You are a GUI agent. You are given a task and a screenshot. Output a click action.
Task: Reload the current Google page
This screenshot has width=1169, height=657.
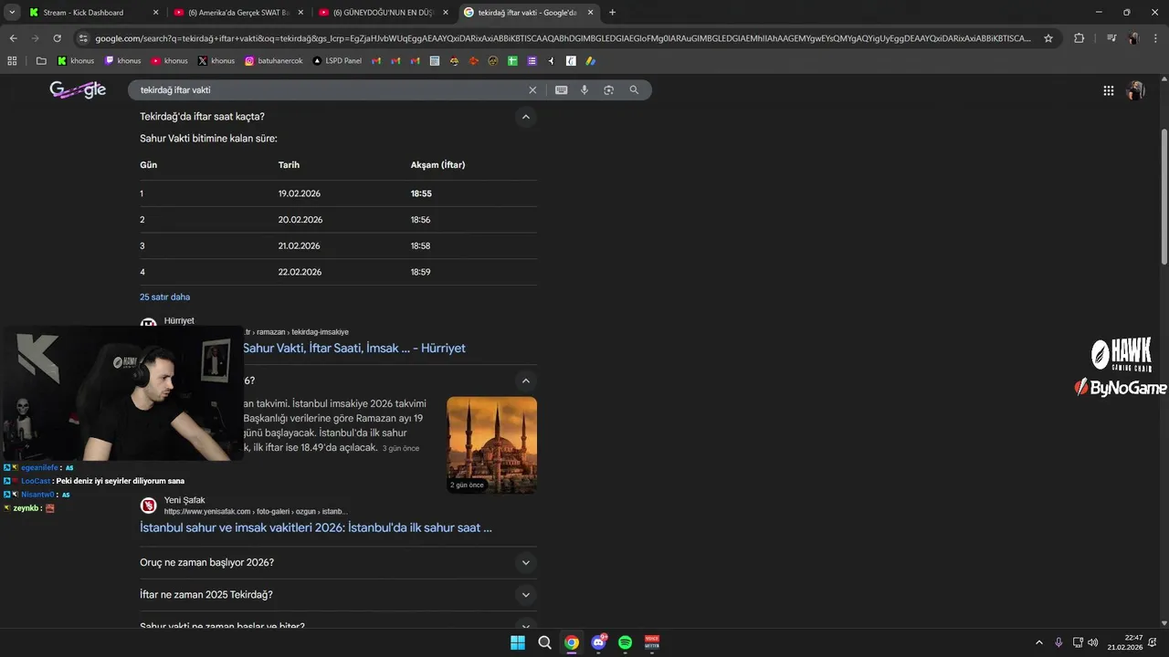coord(58,38)
